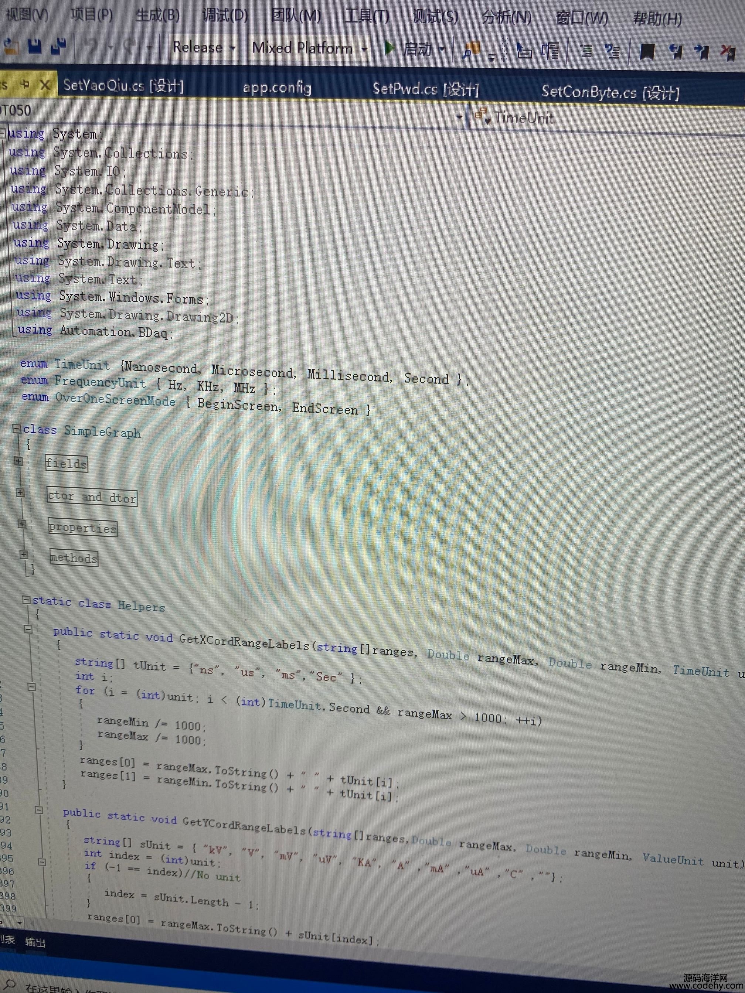Switch to SetPwd.cs [设计] tab
745x993 pixels.
[425, 89]
